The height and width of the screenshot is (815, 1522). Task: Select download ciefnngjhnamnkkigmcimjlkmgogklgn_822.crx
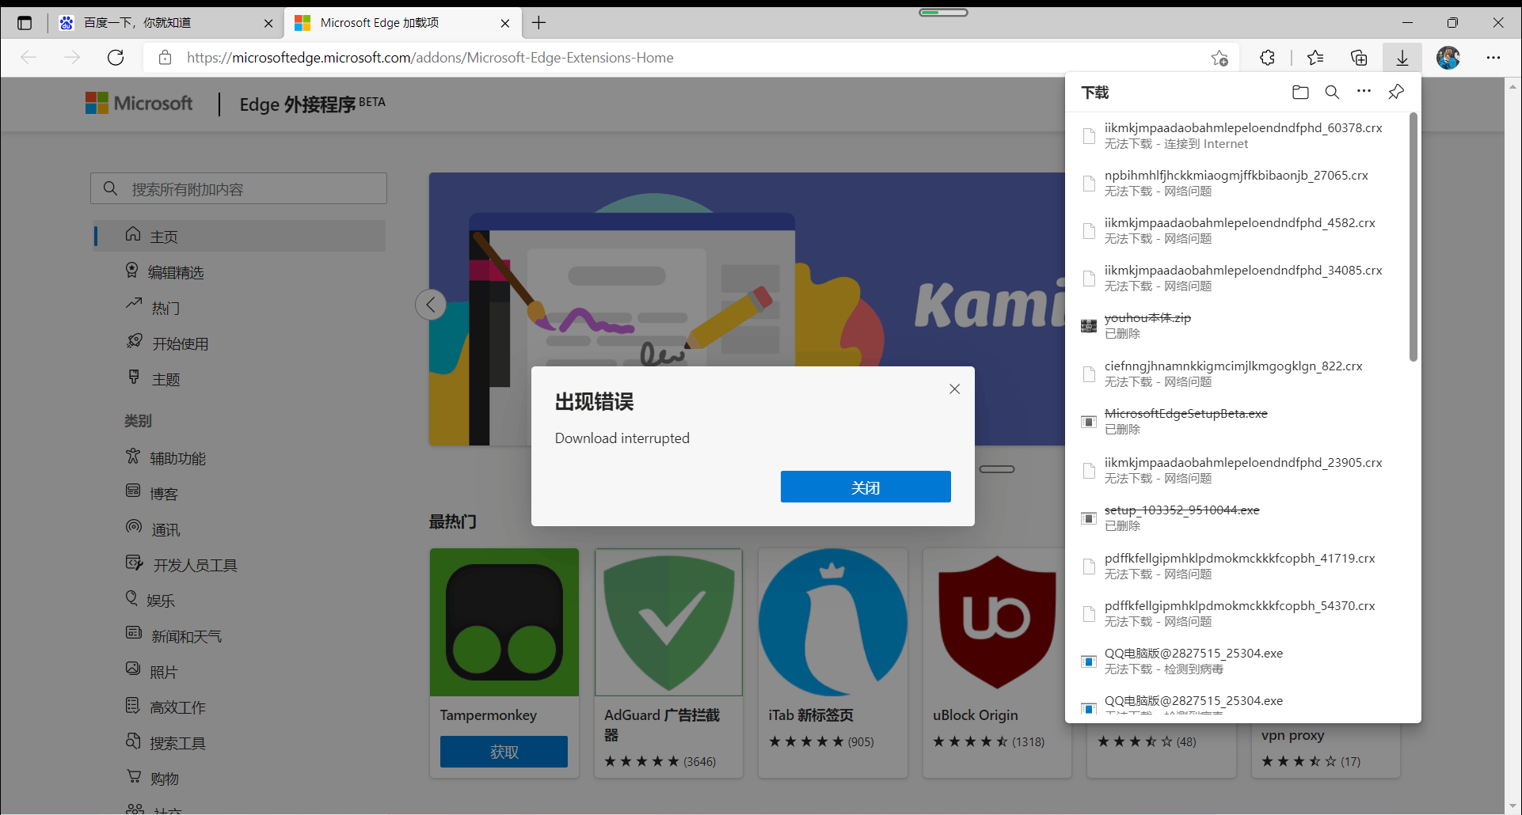pos(1238,373)
